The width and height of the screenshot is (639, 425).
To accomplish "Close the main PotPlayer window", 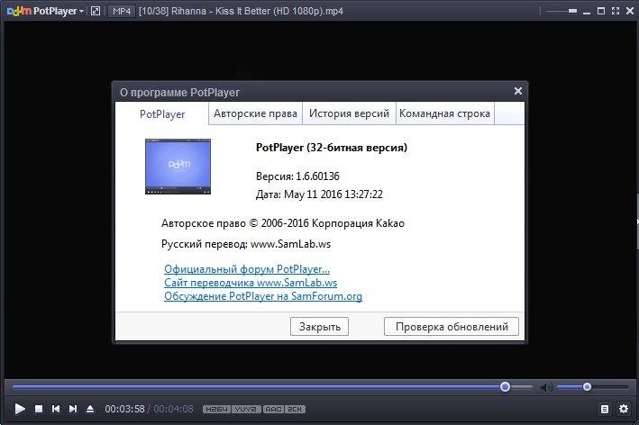I will pos(630,11).
